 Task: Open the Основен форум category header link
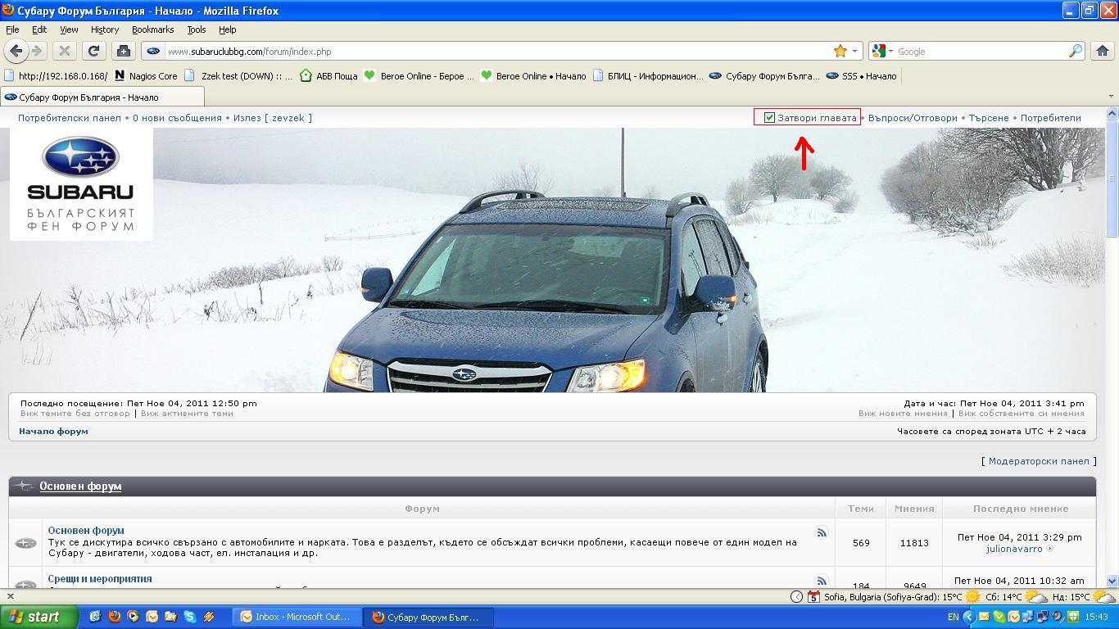pyautogui.click(x=80, y=486)
